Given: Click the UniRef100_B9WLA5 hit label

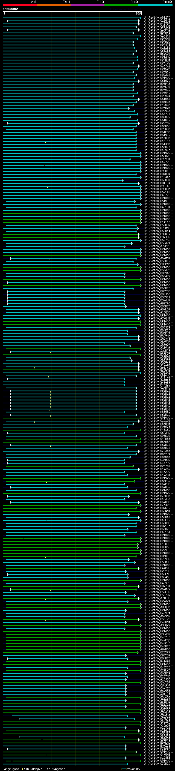Looking at the screenshot, I should point(157,743).
